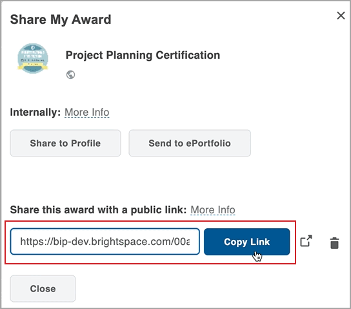Click the globe visibility icon under award title
Image resolution: width=351 pixels, height=309 pixels.
click(70, 75)
